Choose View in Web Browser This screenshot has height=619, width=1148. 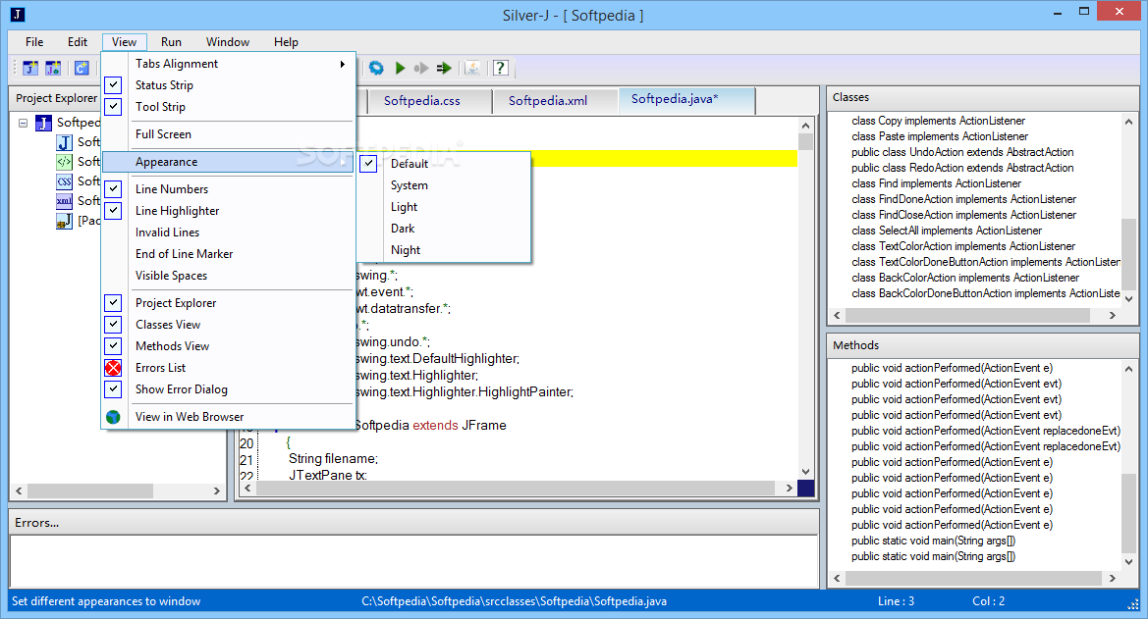[229, 416]
